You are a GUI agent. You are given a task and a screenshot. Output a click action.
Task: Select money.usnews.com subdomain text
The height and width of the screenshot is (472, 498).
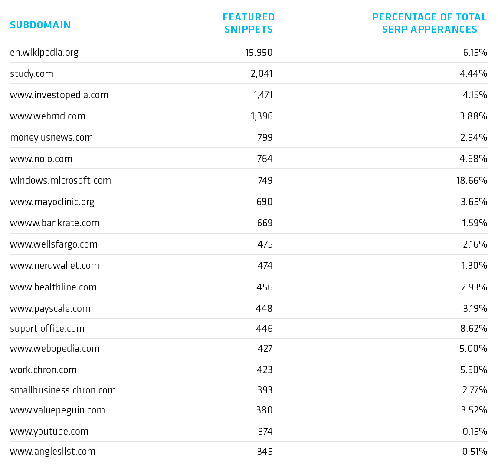(x=52, y=138)
